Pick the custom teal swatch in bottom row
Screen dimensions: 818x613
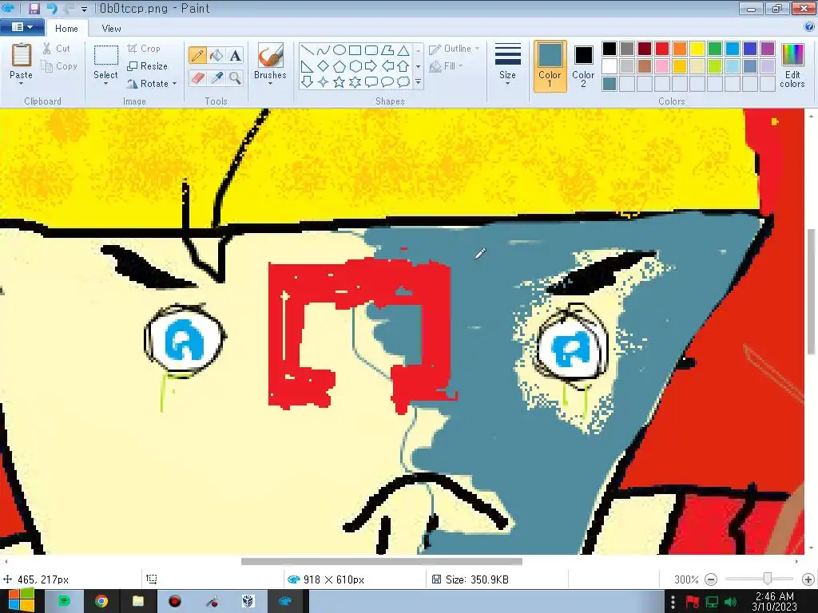pyautogui.click(x=610, y=83)
